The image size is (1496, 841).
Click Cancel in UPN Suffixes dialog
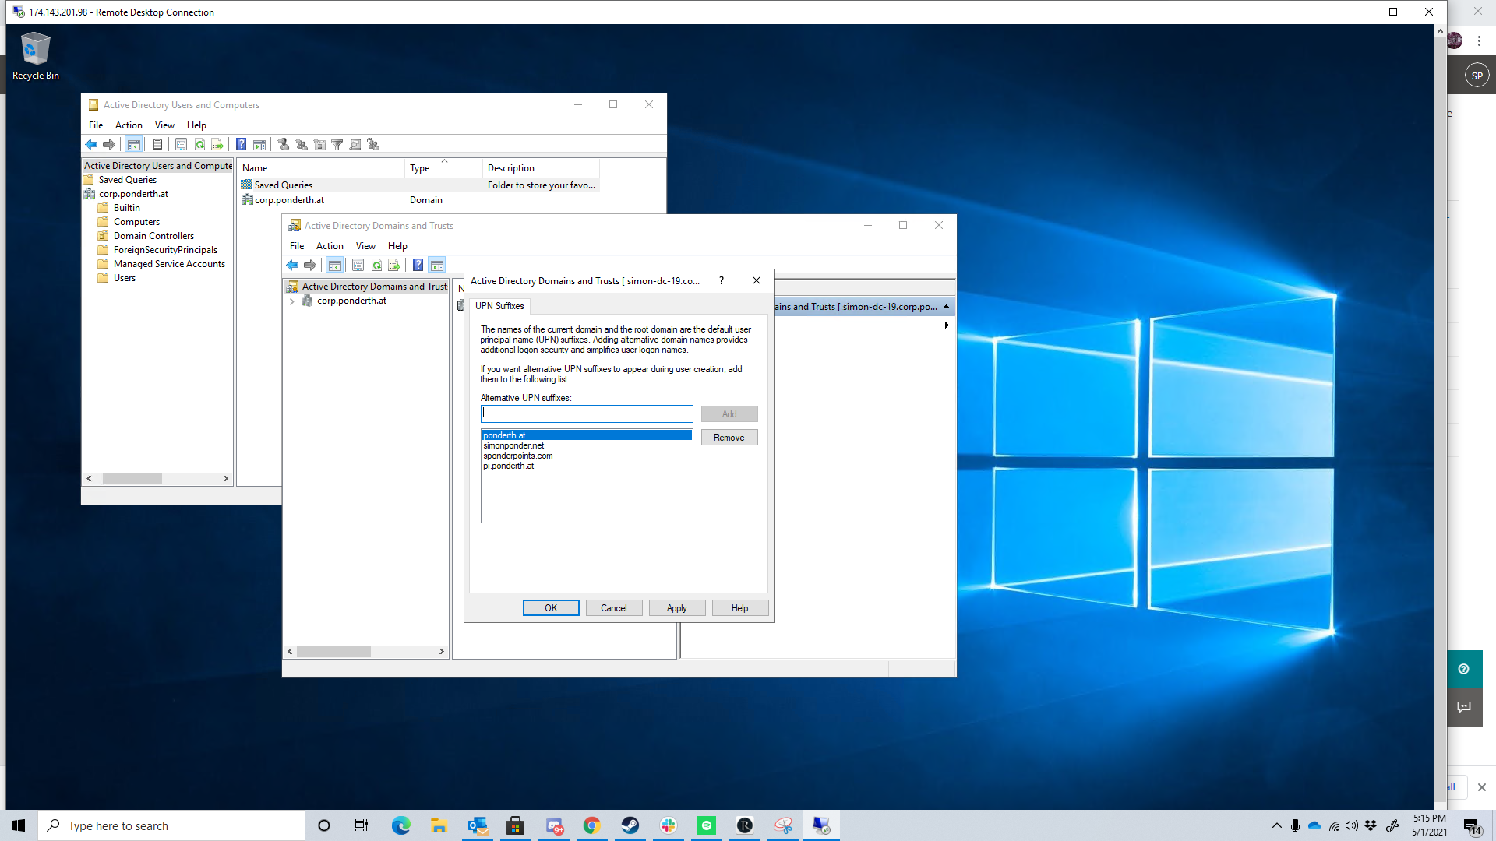point(614,608)
